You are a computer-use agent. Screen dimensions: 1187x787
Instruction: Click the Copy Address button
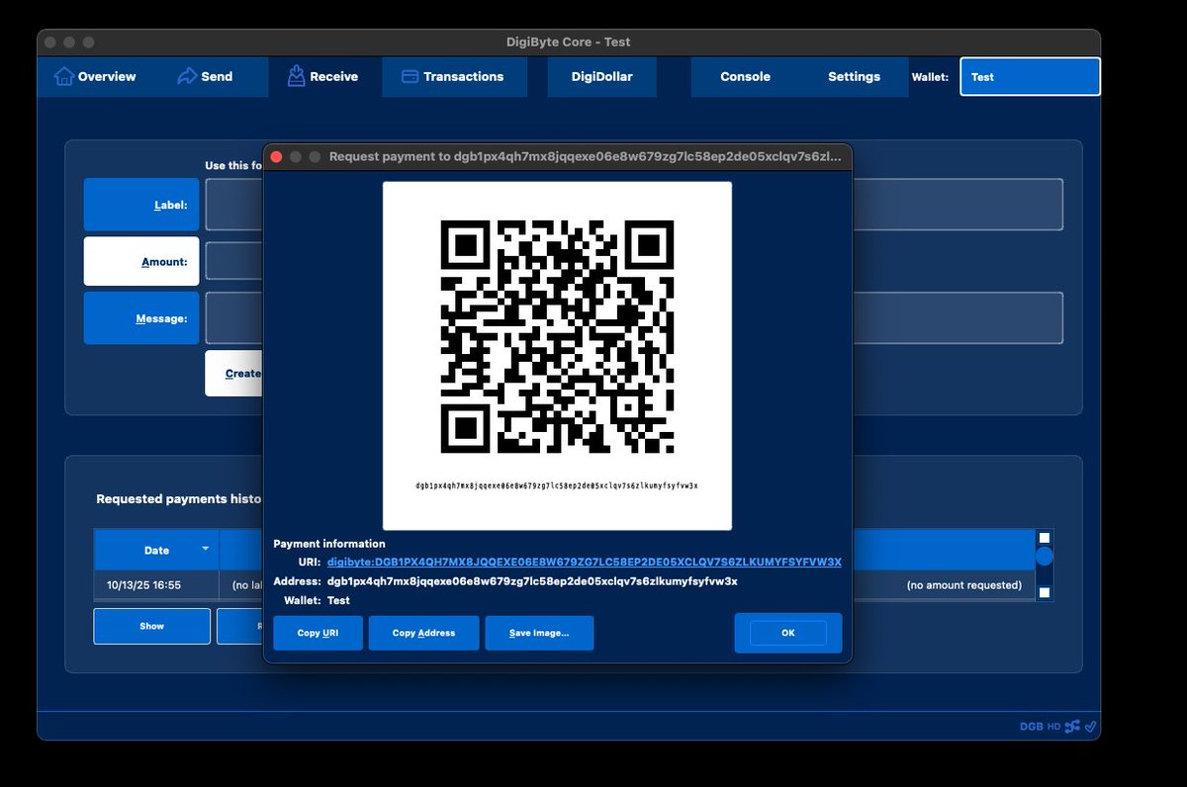[423, 633]
